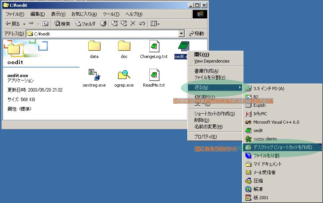Click the Up folder toolbar icon
The image size is (323, 203).
click(x=45, y=24)
